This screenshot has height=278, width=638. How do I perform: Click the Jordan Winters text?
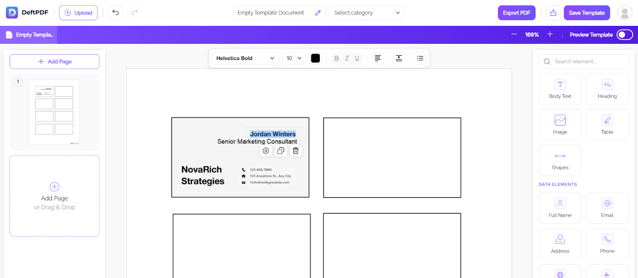coord(273,134)
